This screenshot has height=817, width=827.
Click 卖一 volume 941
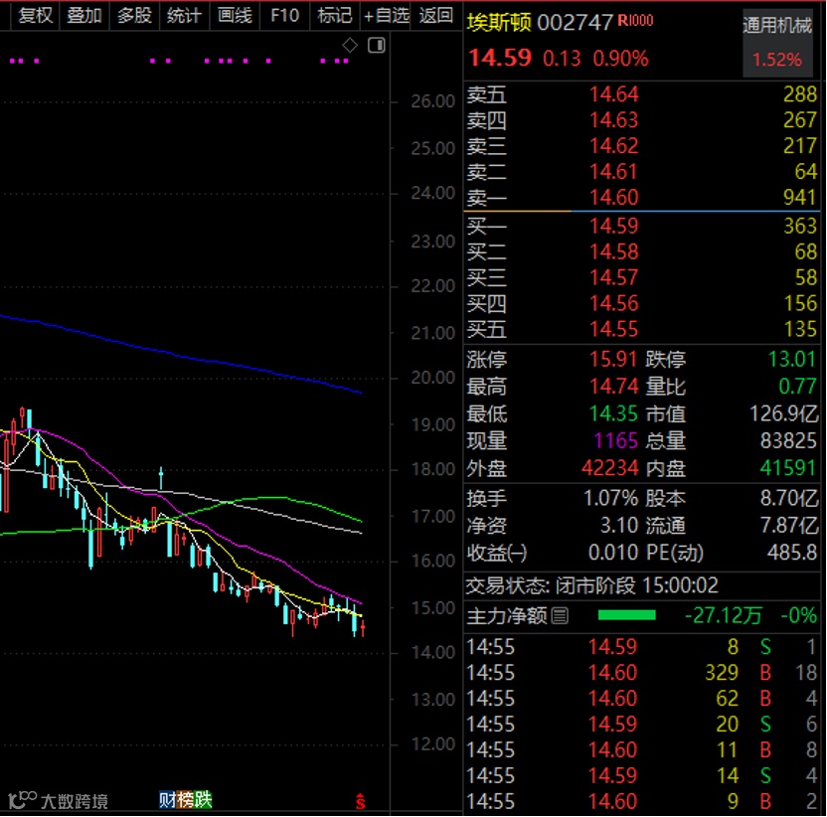coord(799,198)
